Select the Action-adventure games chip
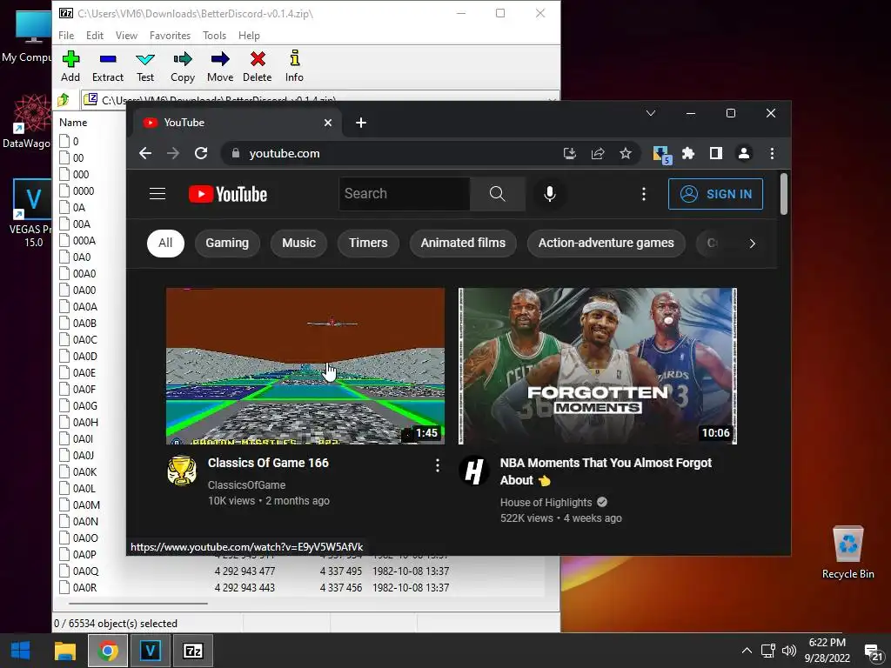This screenshot has width=891, height=668. 606,244
